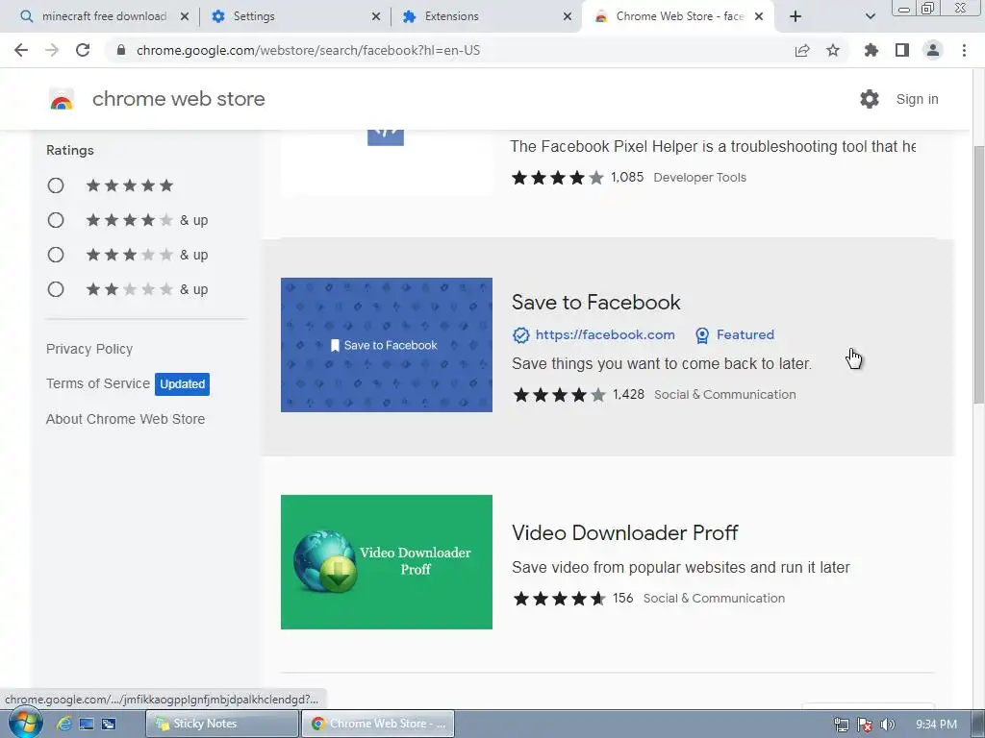Open the Privacy Policy link

pos(89,349)
